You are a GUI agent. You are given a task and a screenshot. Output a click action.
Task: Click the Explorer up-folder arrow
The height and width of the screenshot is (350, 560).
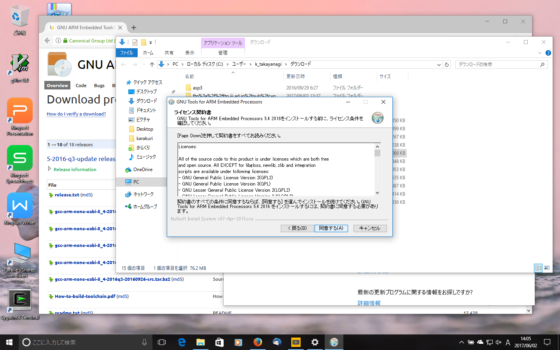coord(152,65)
